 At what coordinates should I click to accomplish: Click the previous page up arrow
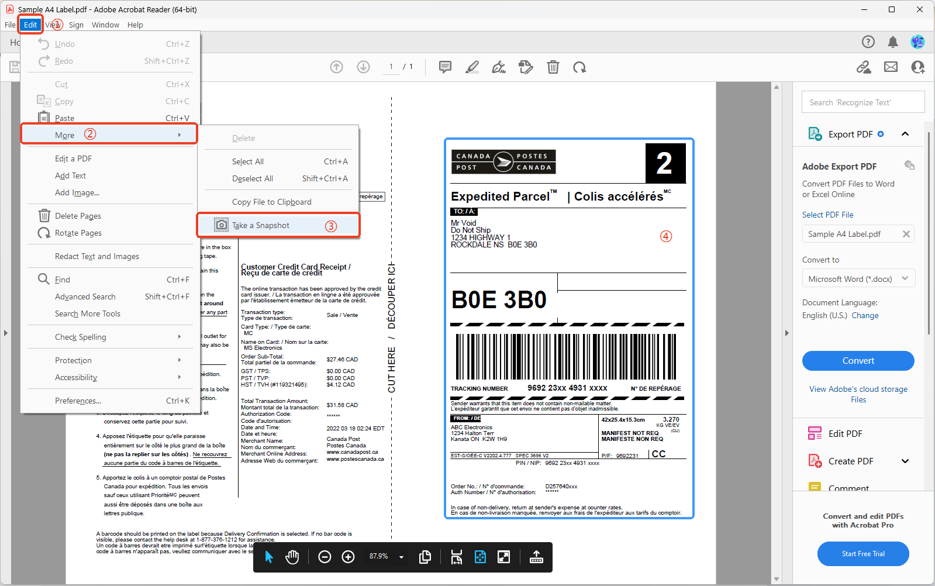click(x=337, y=67)
